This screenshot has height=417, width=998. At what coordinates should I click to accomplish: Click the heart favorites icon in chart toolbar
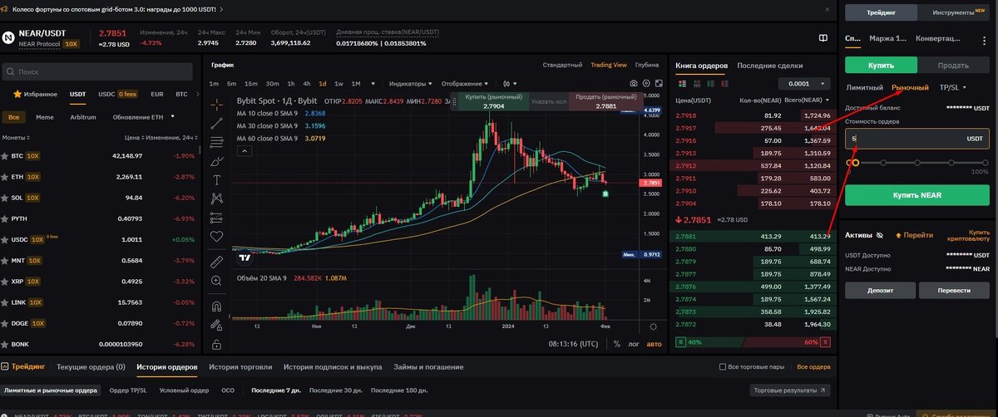pyautogui.click(x=217, y=236)
